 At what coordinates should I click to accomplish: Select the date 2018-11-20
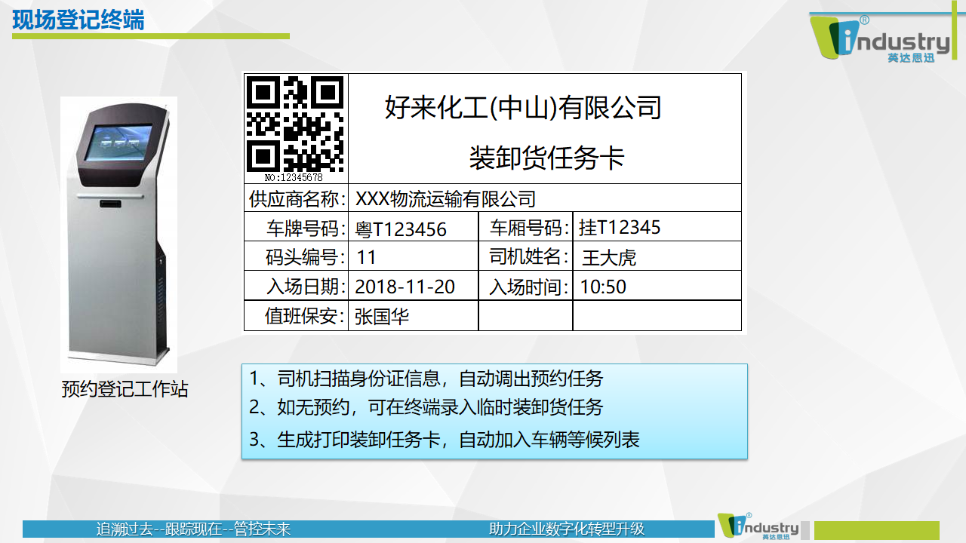tap(405, 287)
